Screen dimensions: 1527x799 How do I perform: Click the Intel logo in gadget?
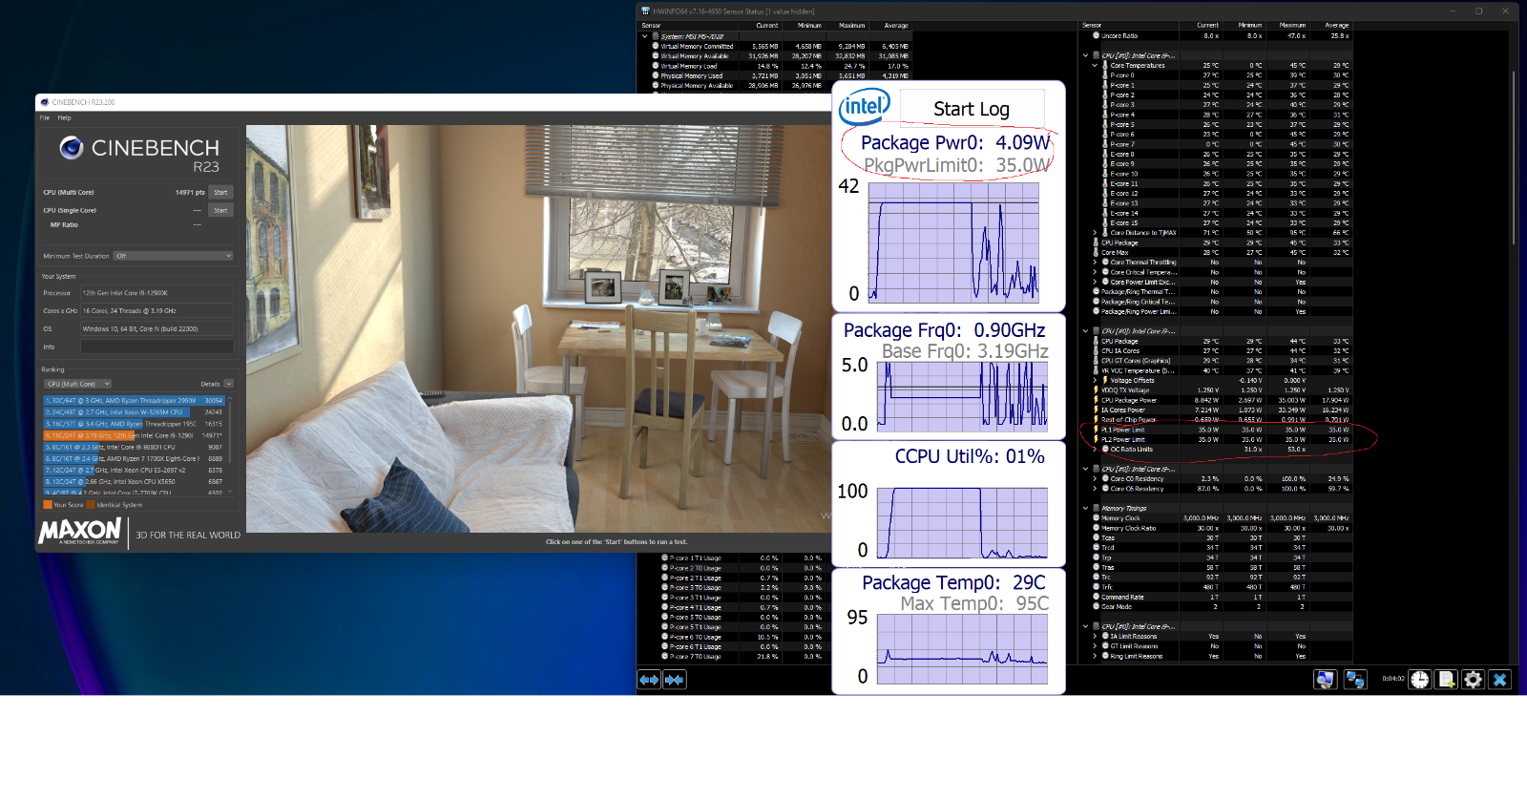click(x=865, y=106)
